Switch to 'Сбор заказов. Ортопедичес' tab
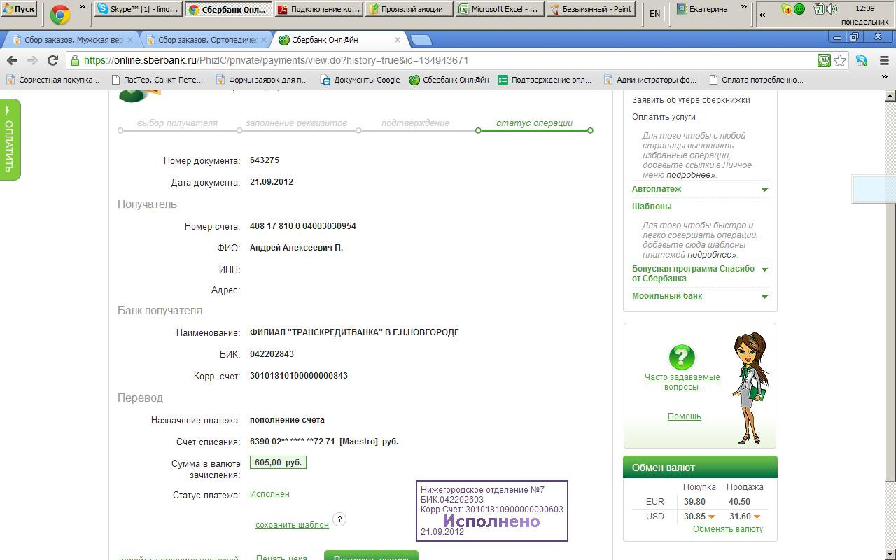896x560 pixels. (x=203, y=40)
